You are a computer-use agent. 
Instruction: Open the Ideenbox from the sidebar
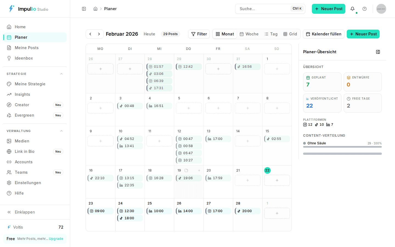(x=23, y=58)
